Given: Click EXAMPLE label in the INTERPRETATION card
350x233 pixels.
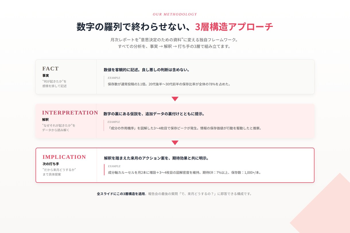Looking at the screenshot, I should pos(114,122).
